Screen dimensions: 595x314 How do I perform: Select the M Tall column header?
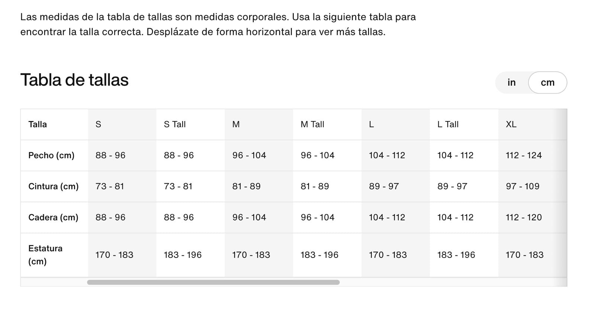click(x=327, y=124)
